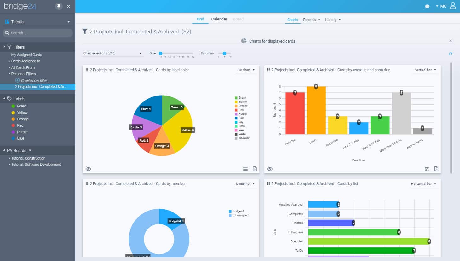Refresh the charts with the reload icon

click(451, 54)
